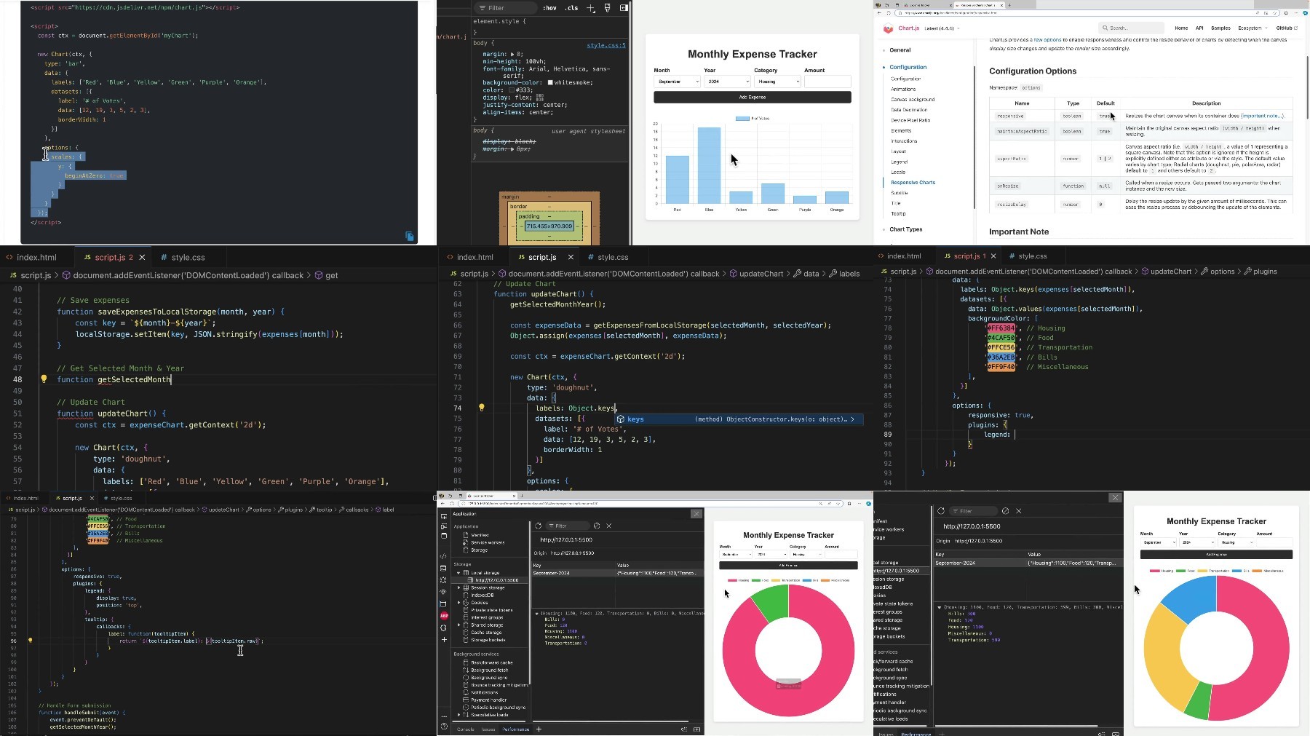Follow the 'important note...' link in responsive row
Image resolution: width=1310 pixels, height=736 pixels.
click(x=1262, y=116)
